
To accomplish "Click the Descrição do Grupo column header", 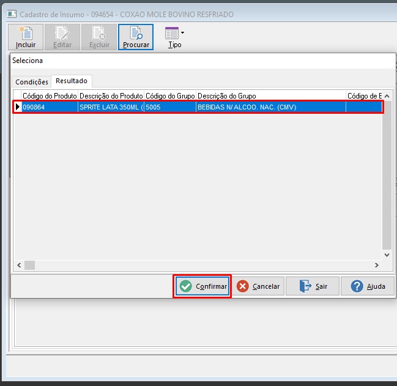I will (271, 96).
